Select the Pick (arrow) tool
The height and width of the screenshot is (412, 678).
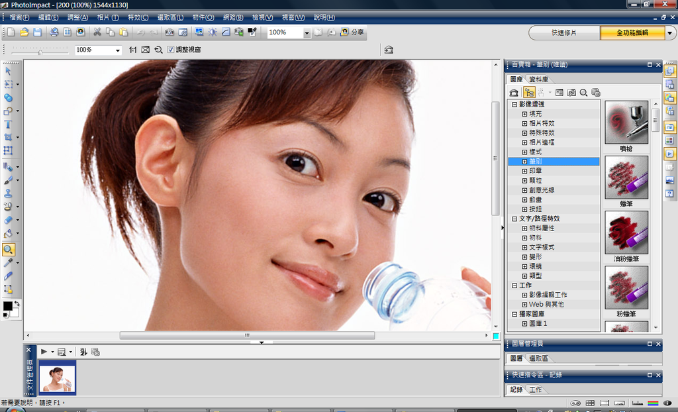pyautogui.click(x=8, y=72)
